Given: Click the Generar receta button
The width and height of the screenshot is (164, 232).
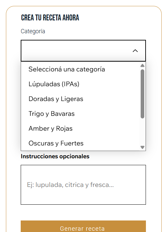Looking at the screenshot, I should pyautogui.click(x=83, y=226).
